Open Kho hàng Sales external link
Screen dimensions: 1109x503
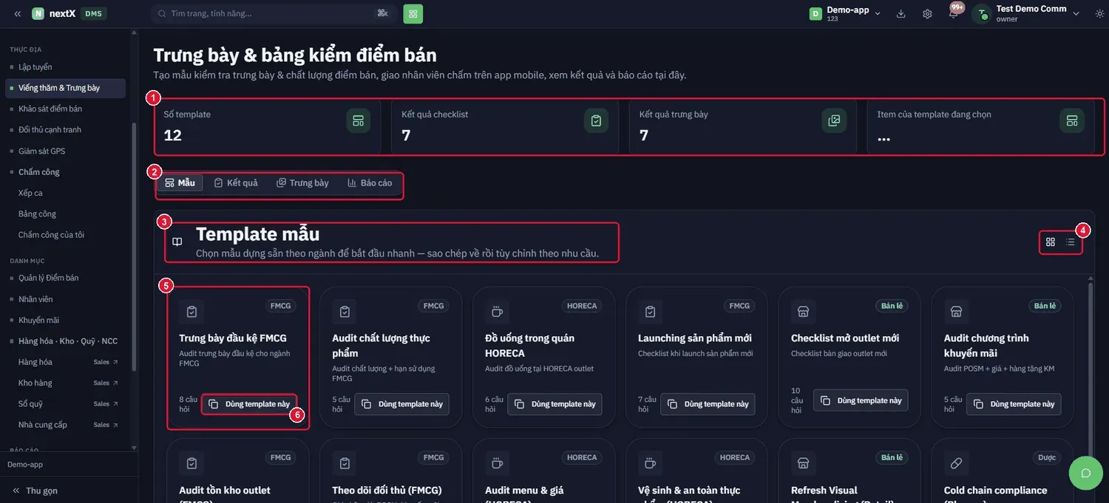point(67,383)
